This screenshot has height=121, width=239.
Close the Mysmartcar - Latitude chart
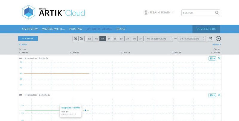219,58
